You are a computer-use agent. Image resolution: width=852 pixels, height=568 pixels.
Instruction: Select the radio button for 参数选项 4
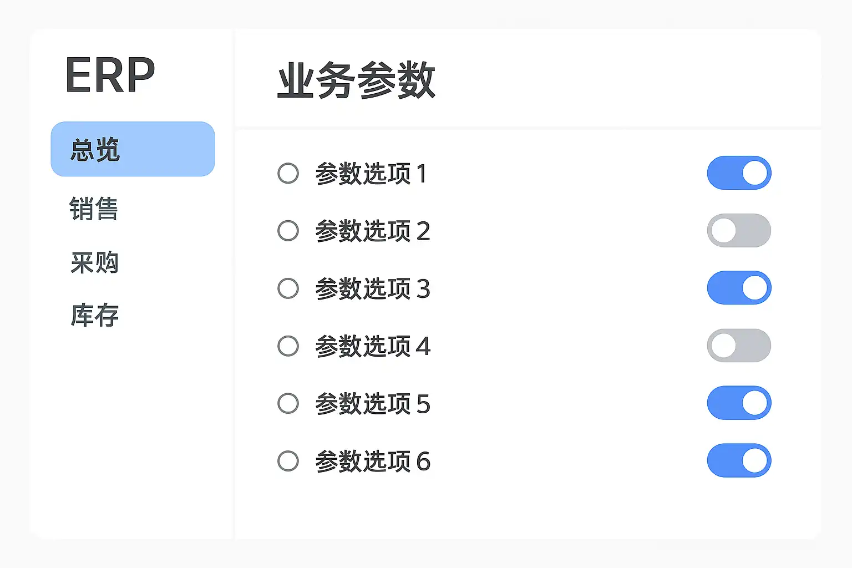click(x=288, y=346)
